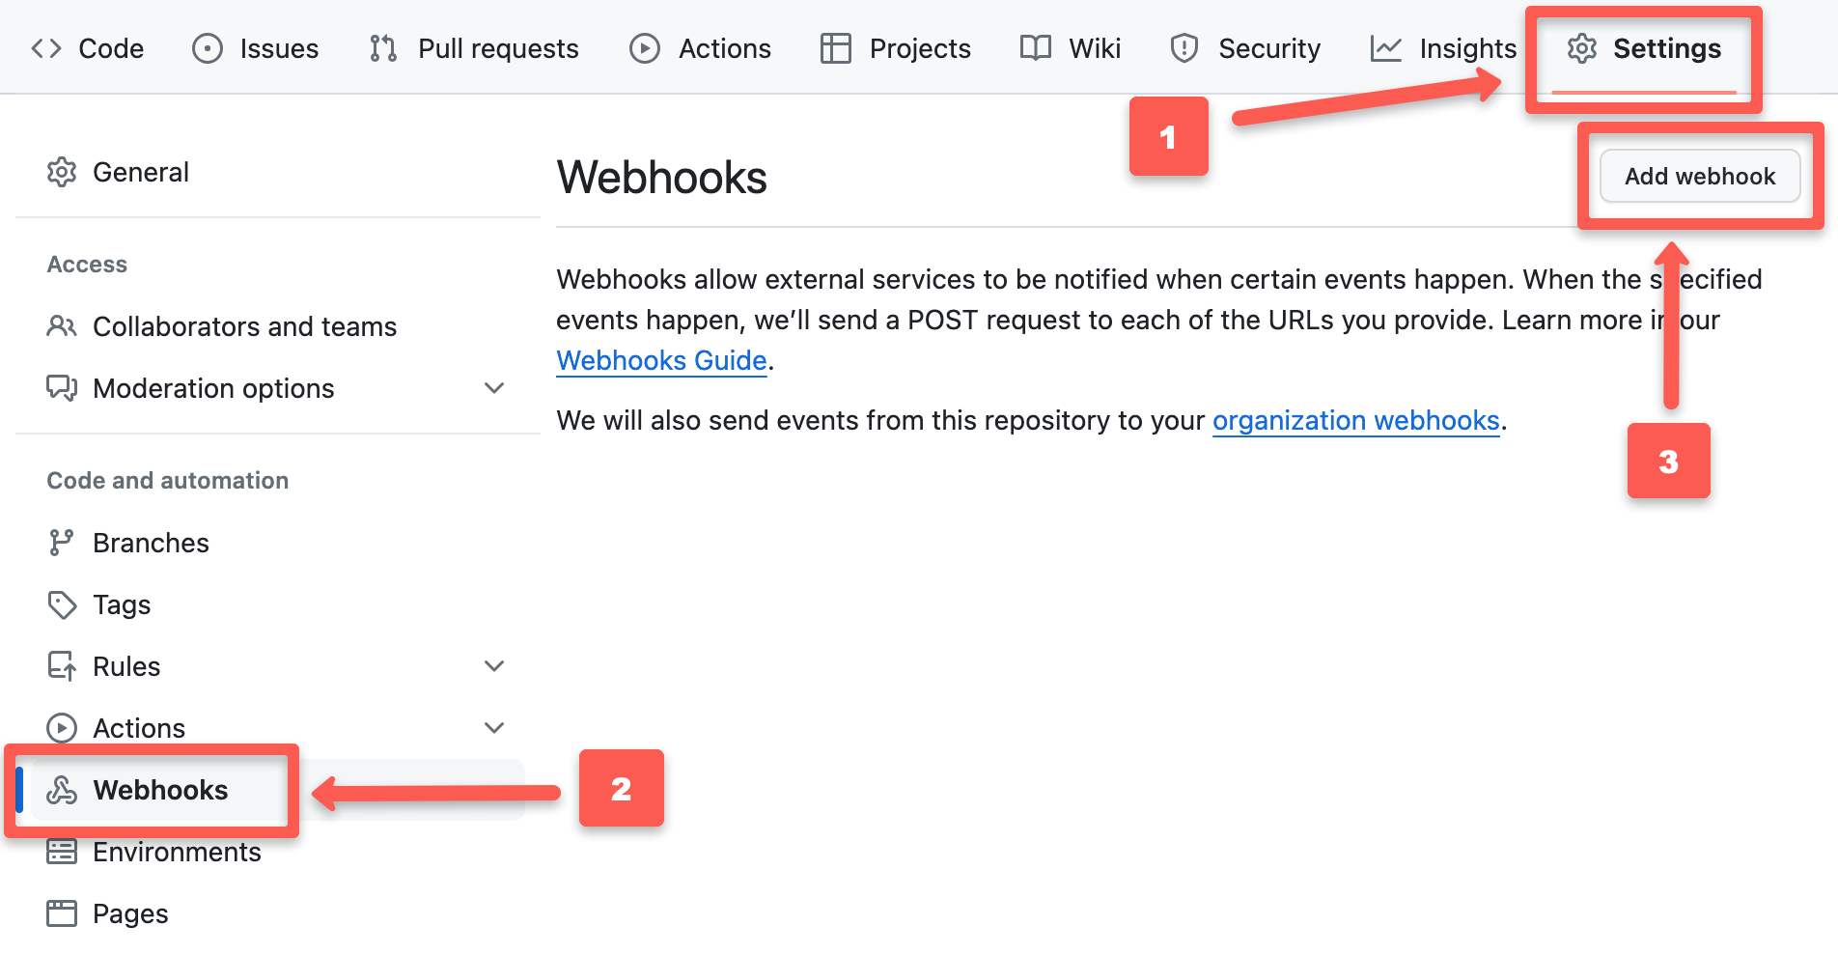The height and width of the screenshot is (954, 1838).
Task: Expand the Moderation options section
Action: [494, 388]
